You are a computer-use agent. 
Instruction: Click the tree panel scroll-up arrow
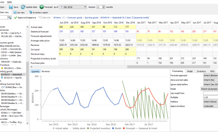27,27
